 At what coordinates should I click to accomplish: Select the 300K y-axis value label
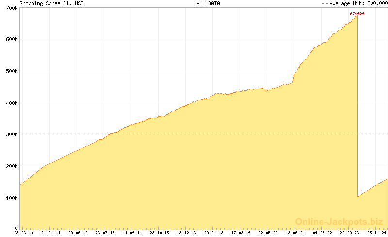point(12,134)
